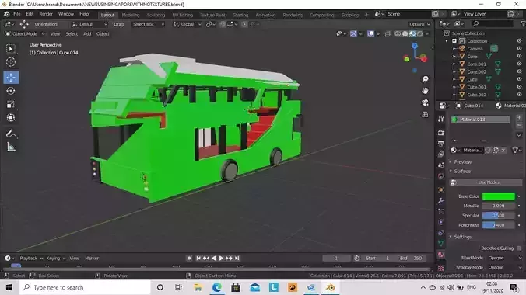Screen dimensions: 526x295
Task: Hide the Cone object in outliner
Action: coord(519,56)
